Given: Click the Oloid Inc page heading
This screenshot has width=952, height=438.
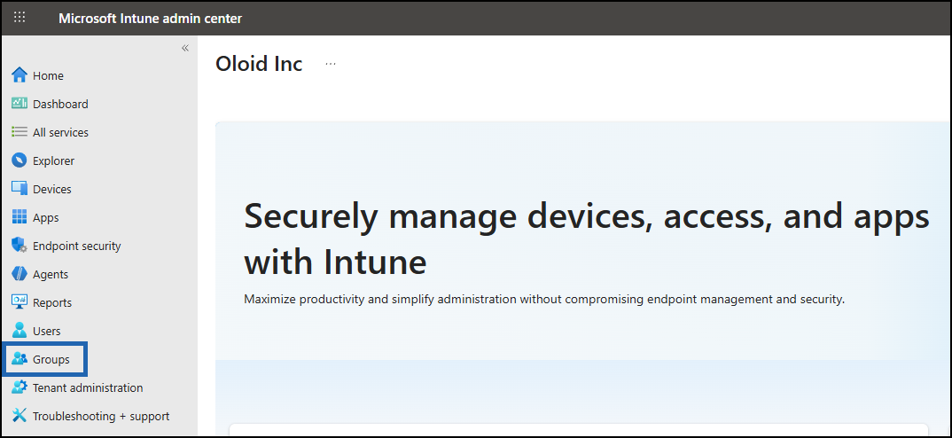Looking at the screenshot, I should (259, 64).
